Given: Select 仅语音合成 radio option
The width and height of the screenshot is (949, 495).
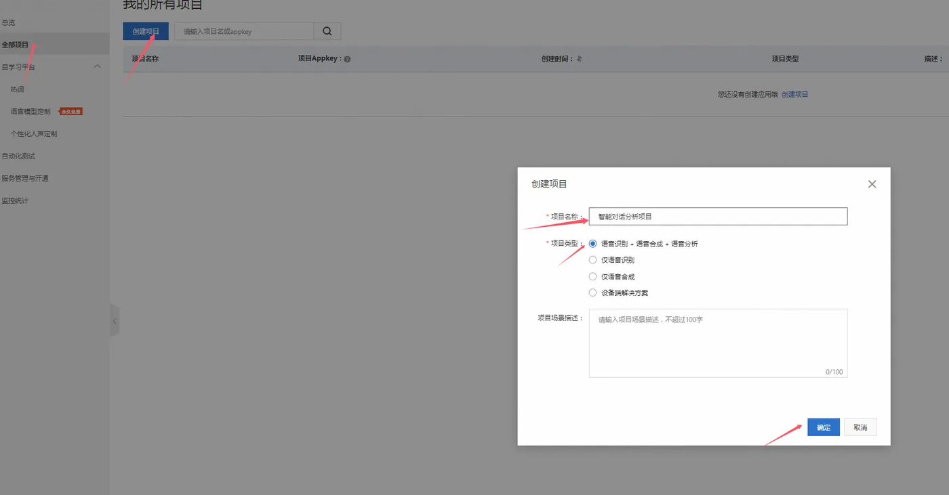Looking at the screenshot, I should [x=593, y=276].
